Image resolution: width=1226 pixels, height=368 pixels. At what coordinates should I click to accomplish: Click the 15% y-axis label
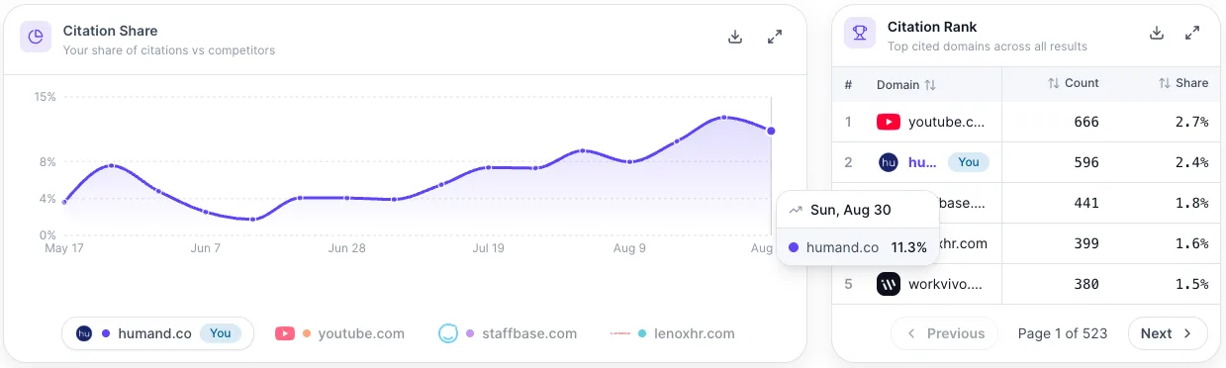tap(45, 97)
